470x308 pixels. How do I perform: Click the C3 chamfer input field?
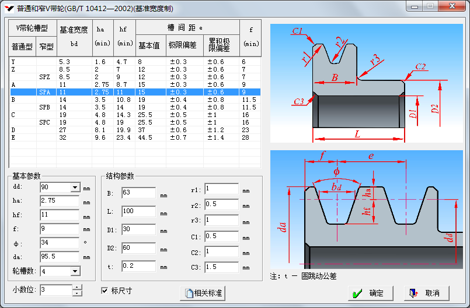pyautogui.click(x=221, y=267)
